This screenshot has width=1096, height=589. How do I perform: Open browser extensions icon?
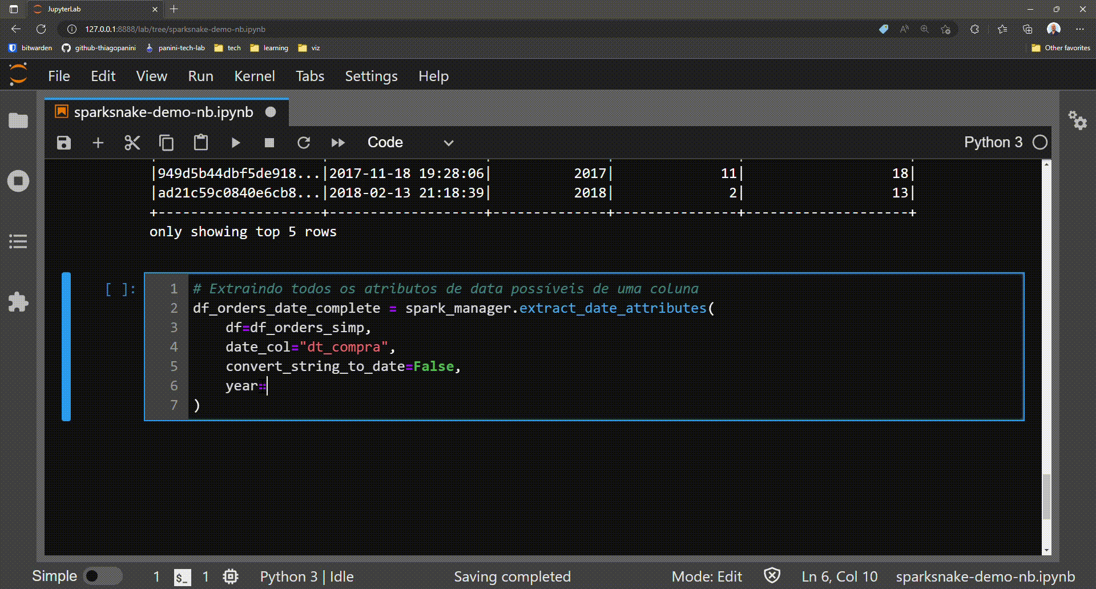pos(974,29)
